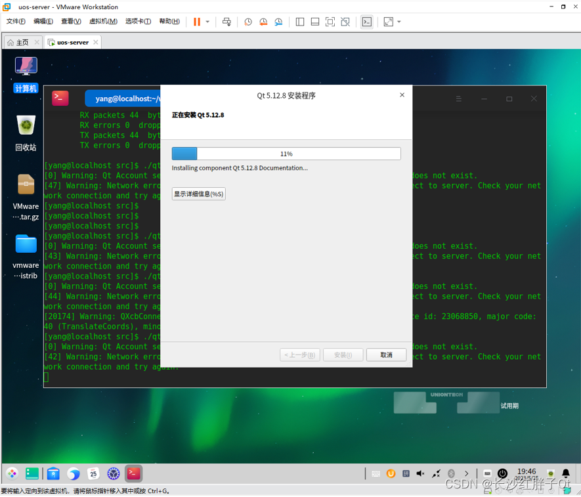Click the red terminal app icon in titlebar
Image resolution: width=581 pixels, height=497 pixels.
pyautogui.click(x=60, y=98)
